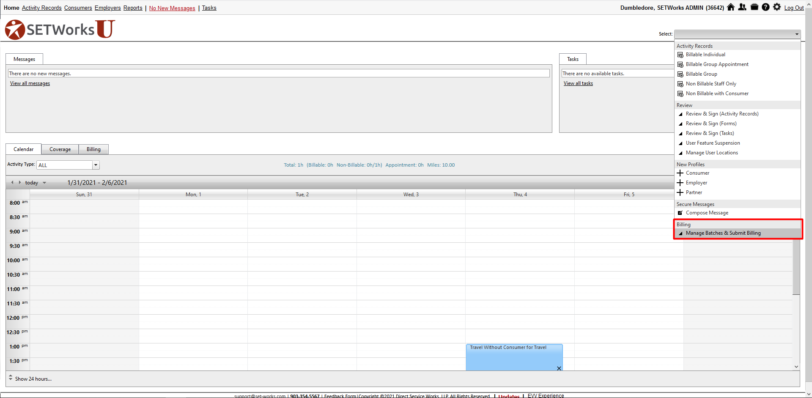Select the Tasks panel tab

tap(573, 59)
